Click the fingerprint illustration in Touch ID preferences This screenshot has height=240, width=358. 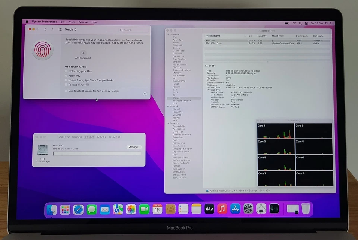pos(42,50)
